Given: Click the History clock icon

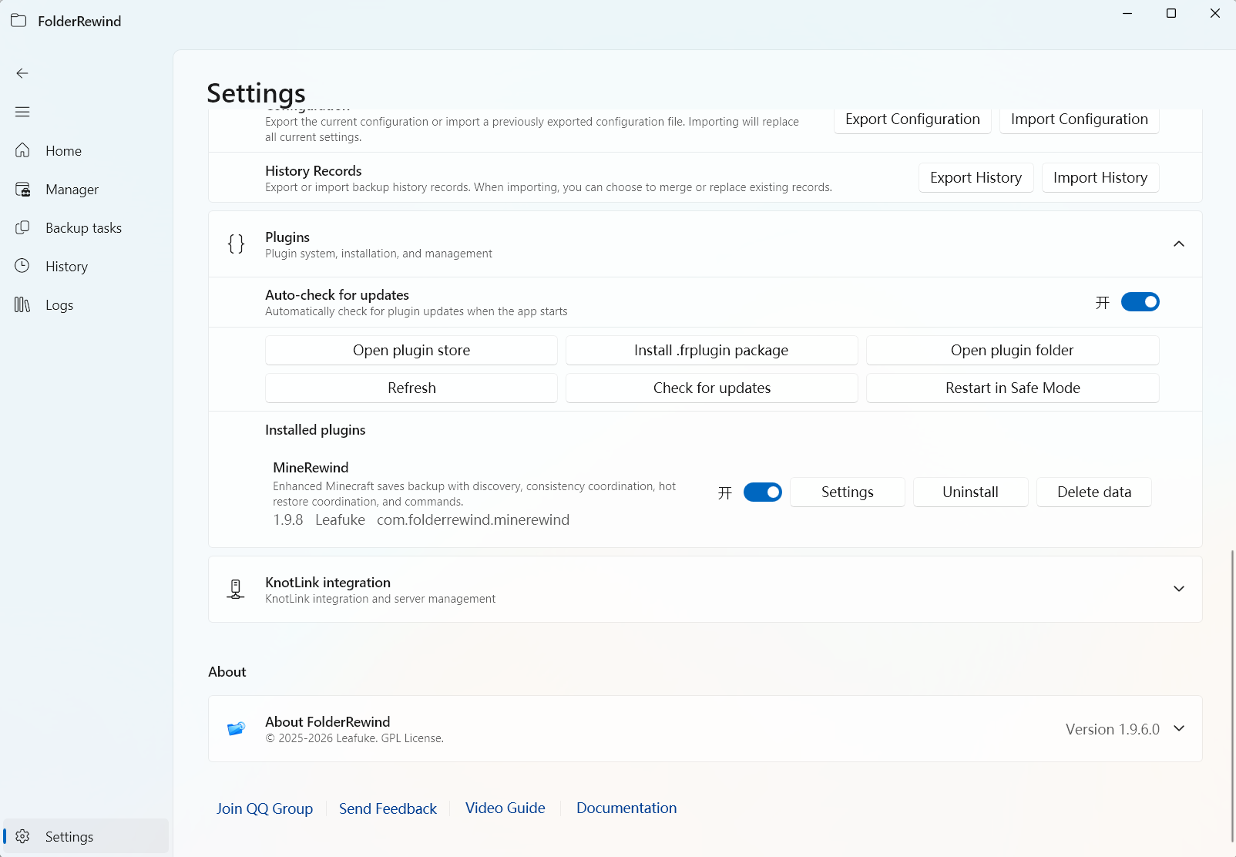Looking at the screenshot, I should click(x=22, y=266).
